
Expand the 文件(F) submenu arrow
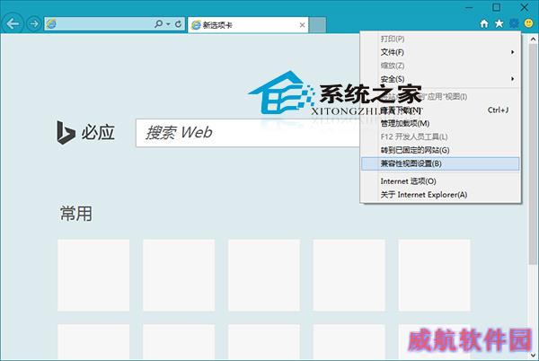tap(513, 52)
